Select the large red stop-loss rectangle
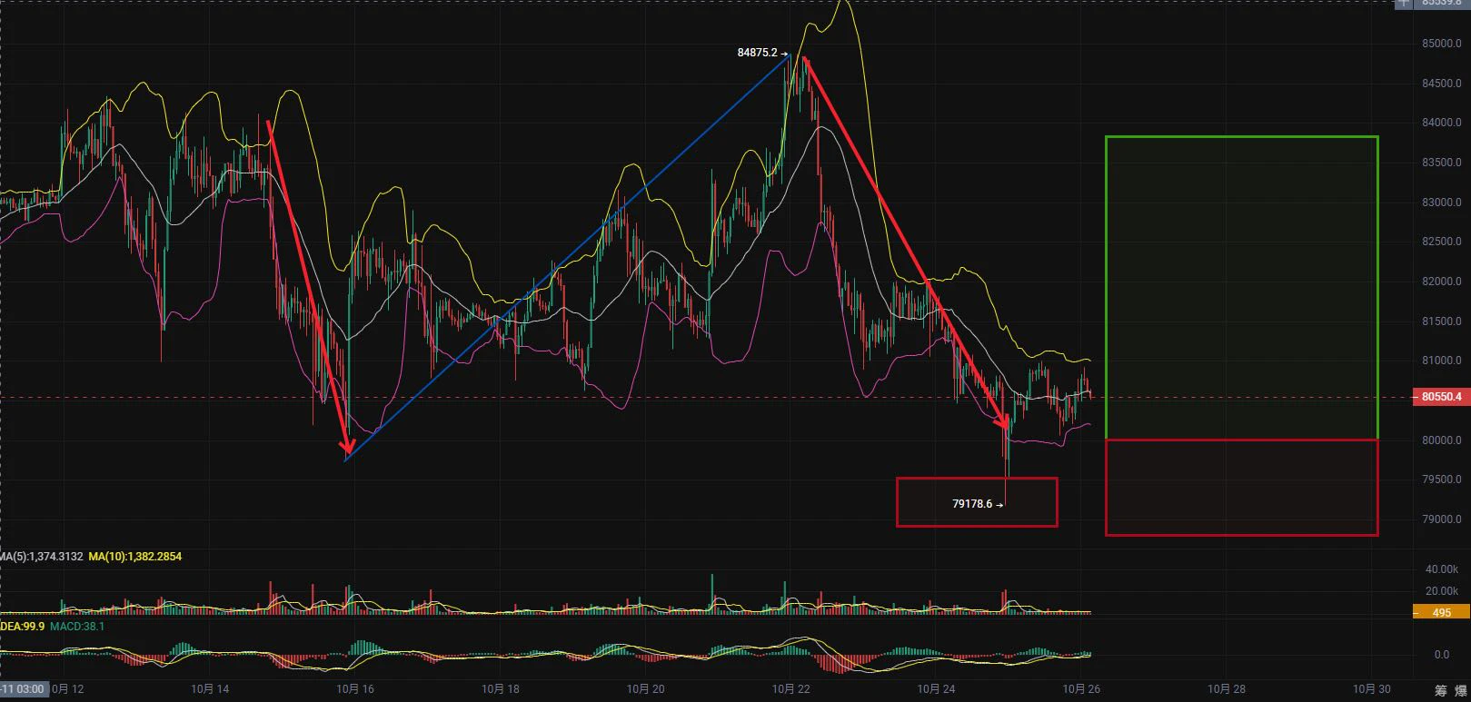The image size is (1471, 702). pos(1241,488)
